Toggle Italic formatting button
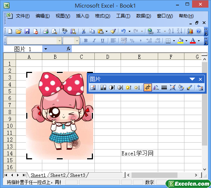Viewport: 211px width, 188px height. [94, 41]
